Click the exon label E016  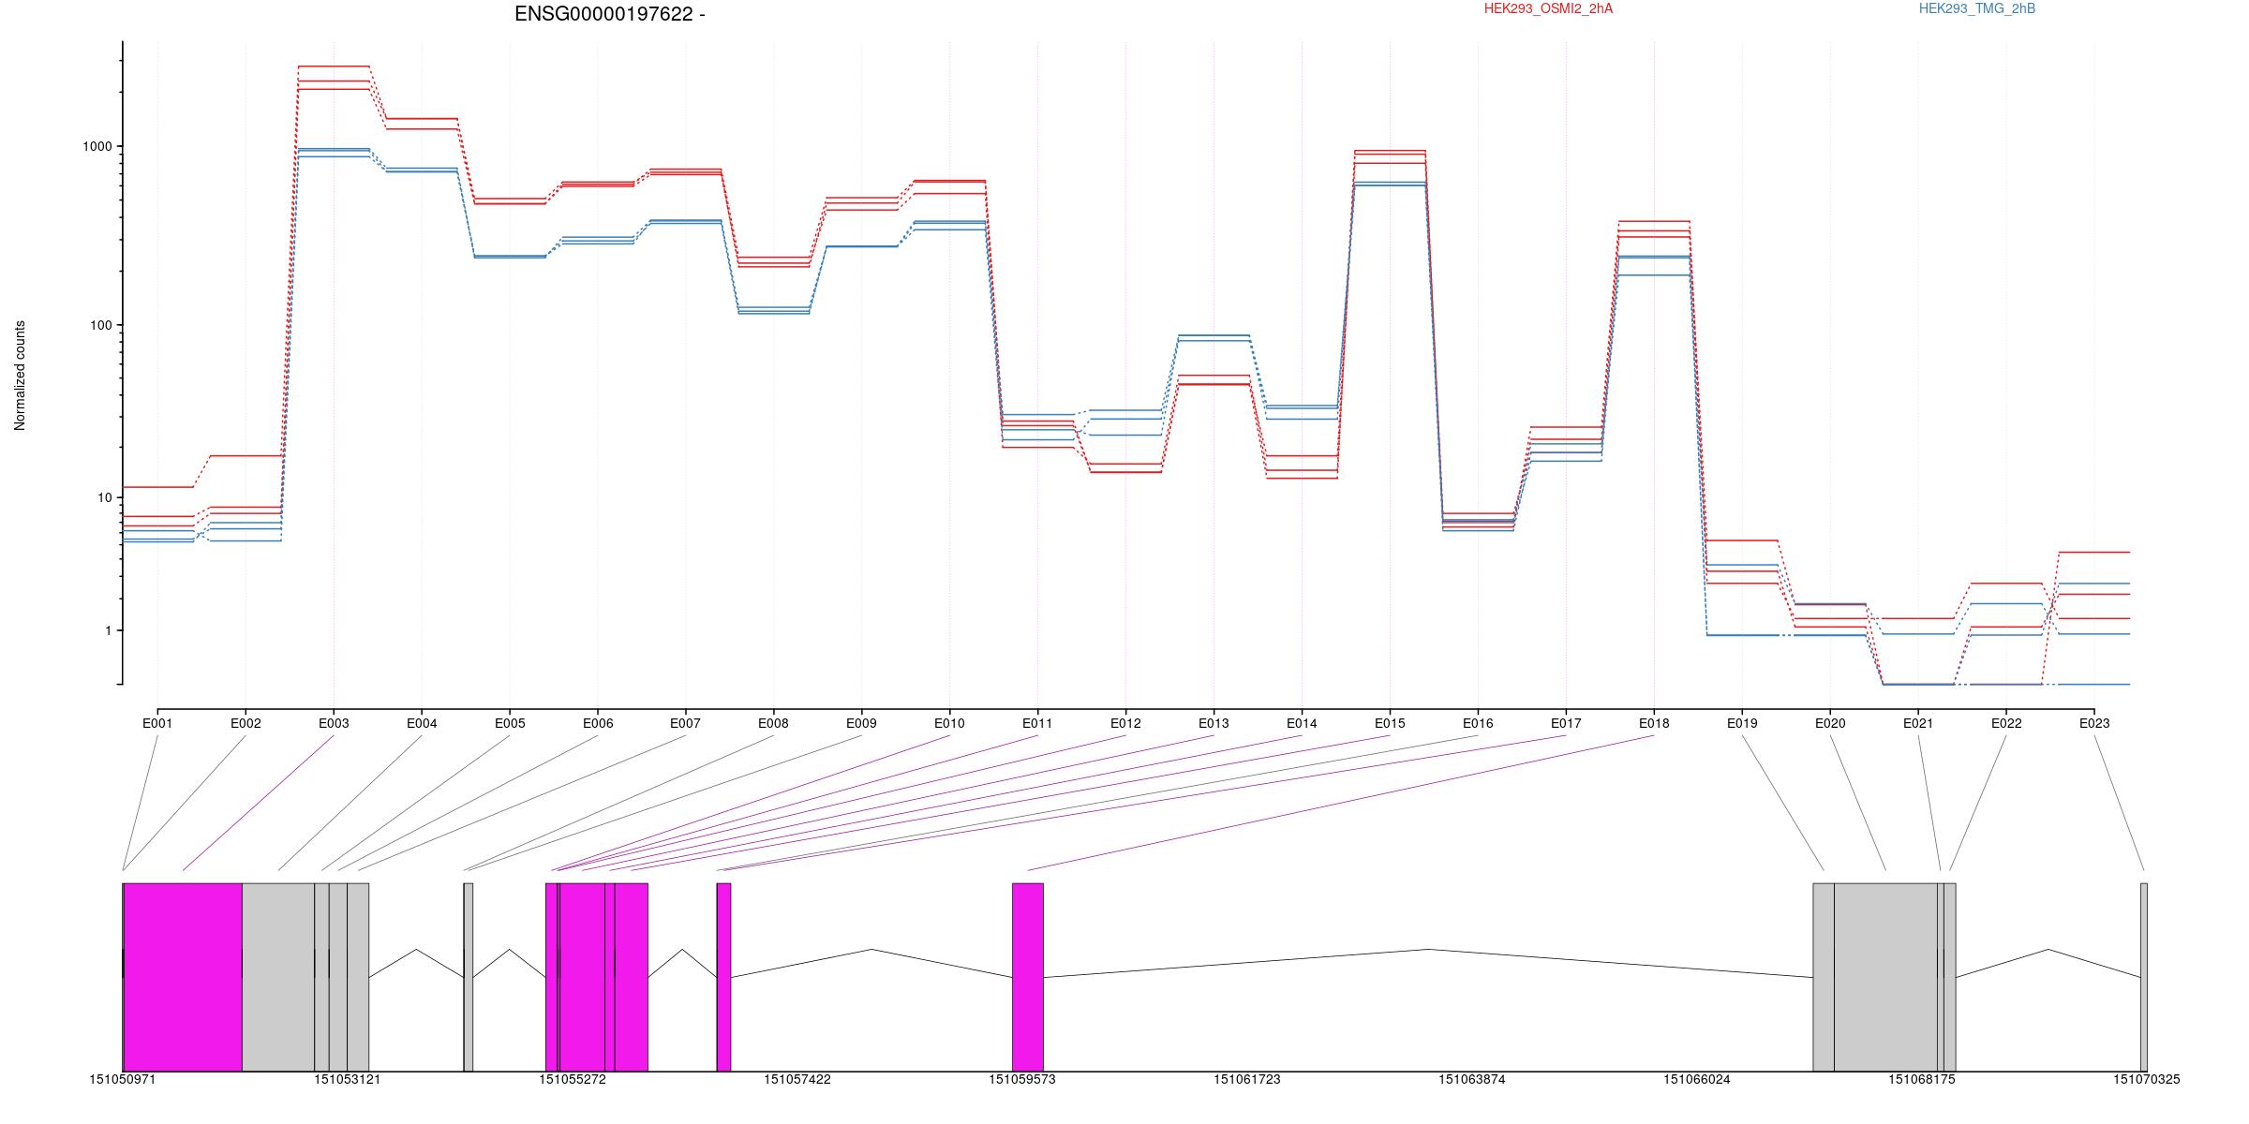(1478, 723)
